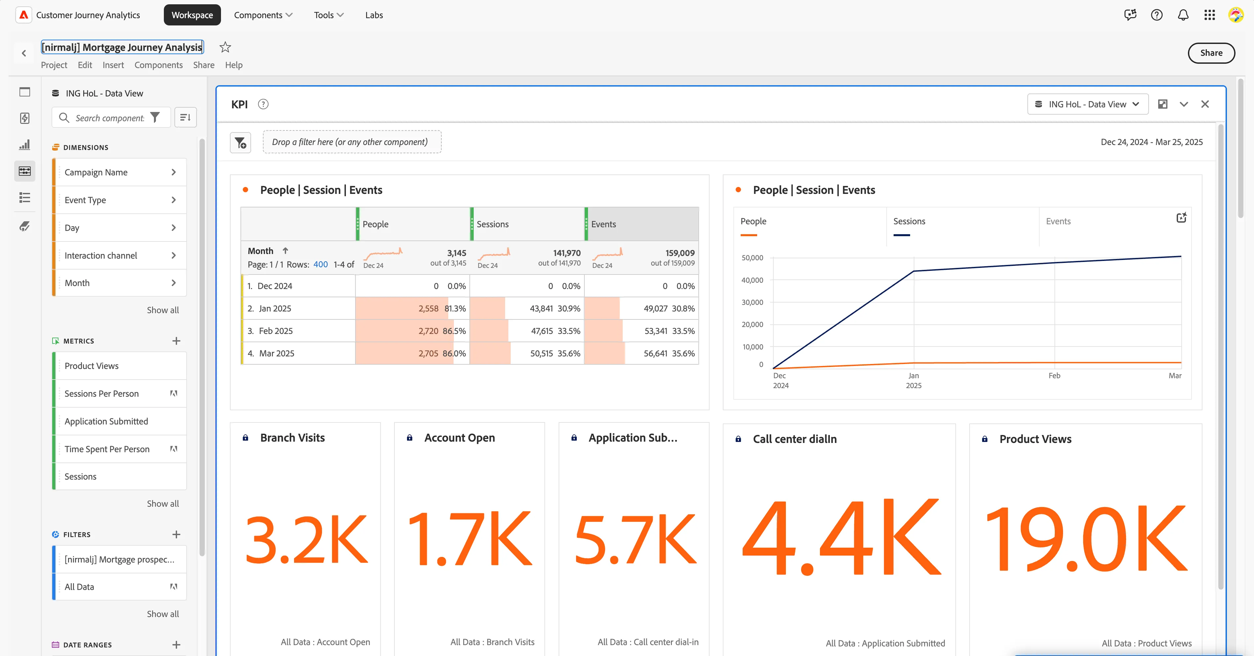
Task: Favorite the project with the star icon
Action: tap(225, 47)
